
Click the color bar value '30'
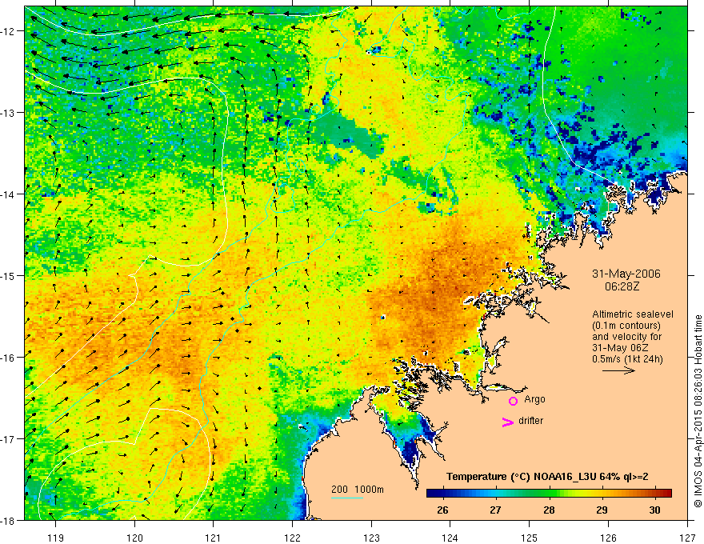click(654, 510)
